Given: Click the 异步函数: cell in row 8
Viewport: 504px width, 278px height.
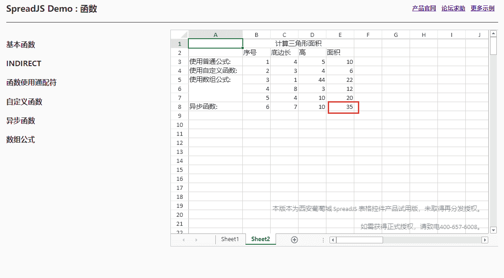Looking at the screenshot, I should [215, 107].
